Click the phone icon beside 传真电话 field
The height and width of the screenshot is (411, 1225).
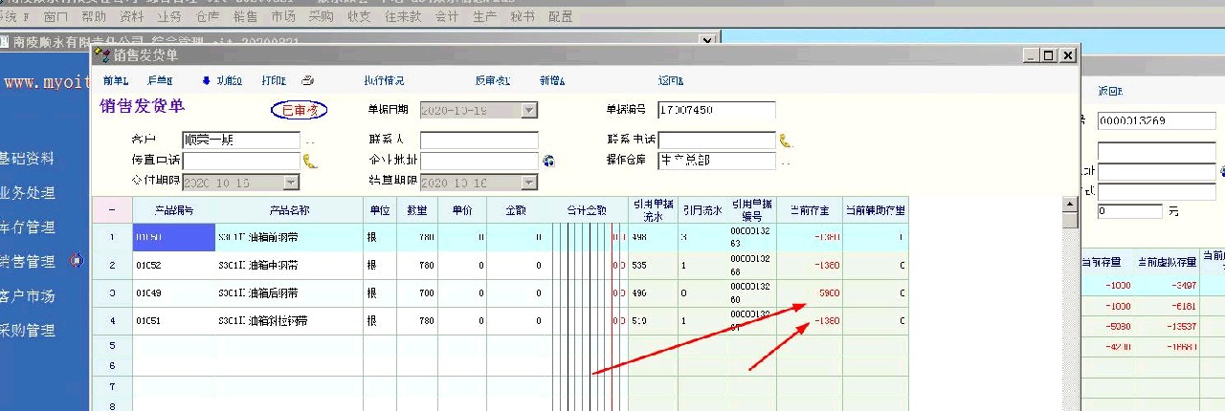(x=310, y=161)
